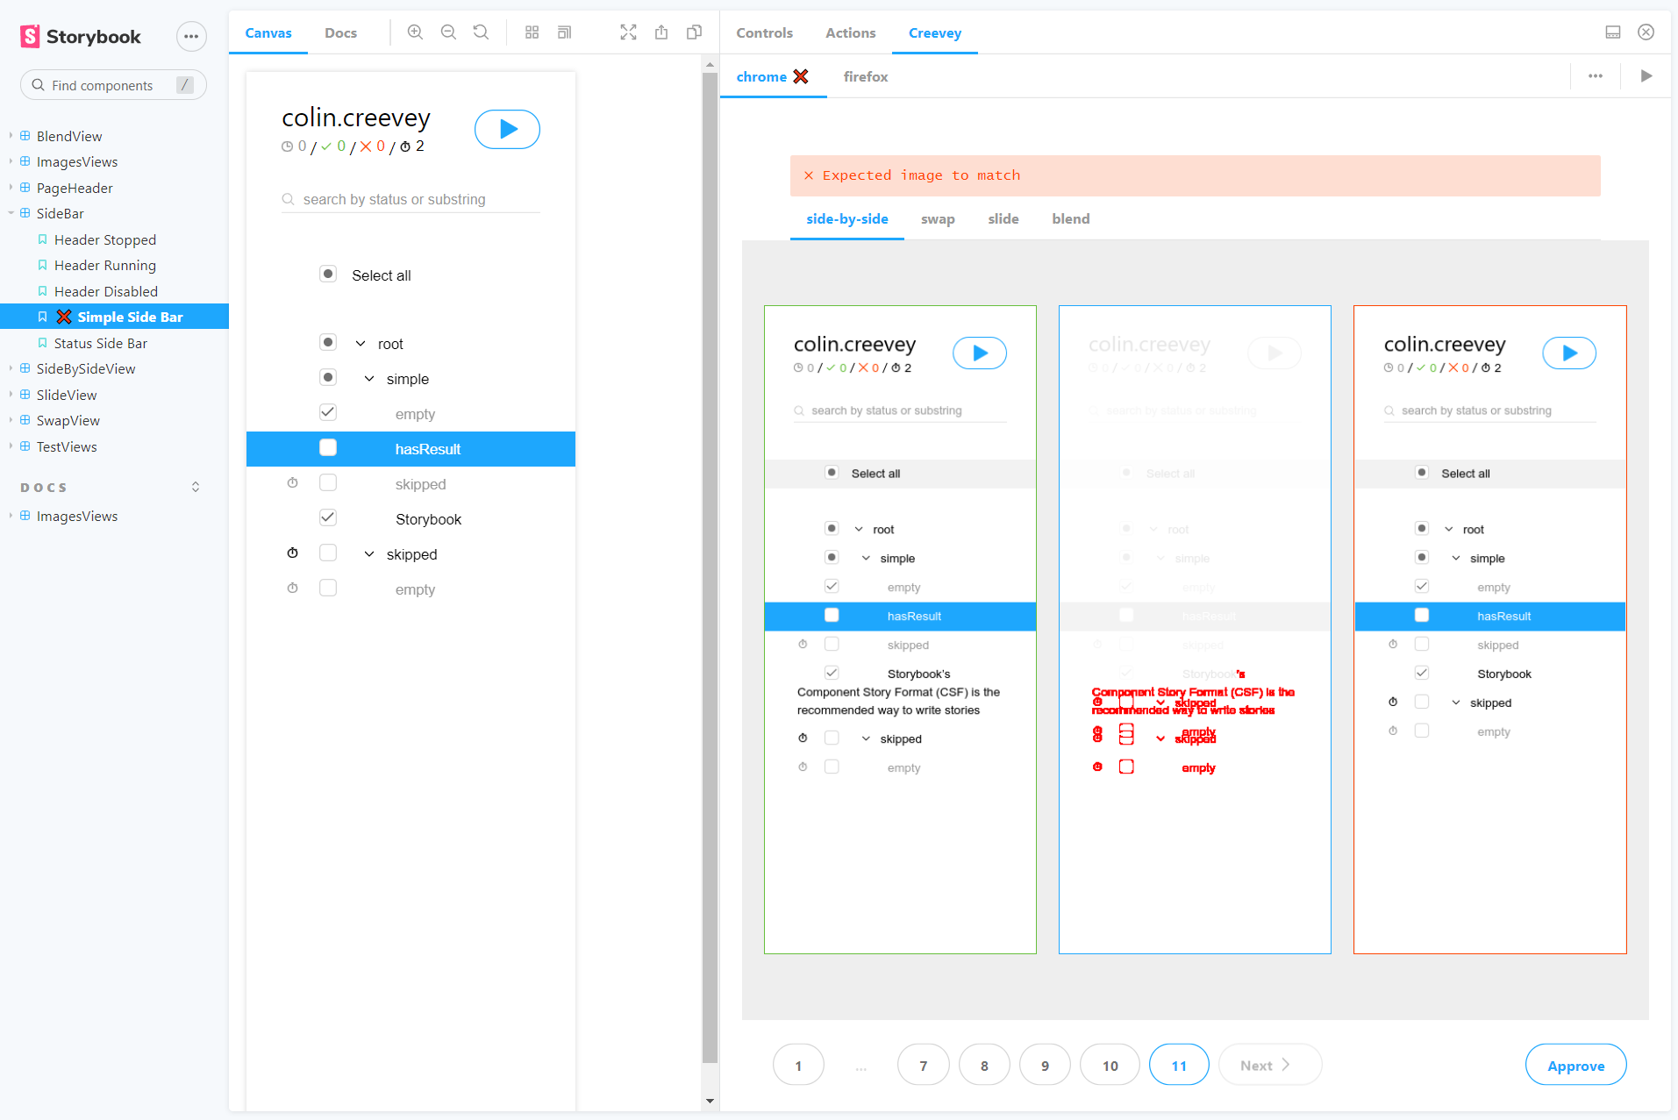
Task: Click the actual image with red border
Action: click(x=1489, y=629)
